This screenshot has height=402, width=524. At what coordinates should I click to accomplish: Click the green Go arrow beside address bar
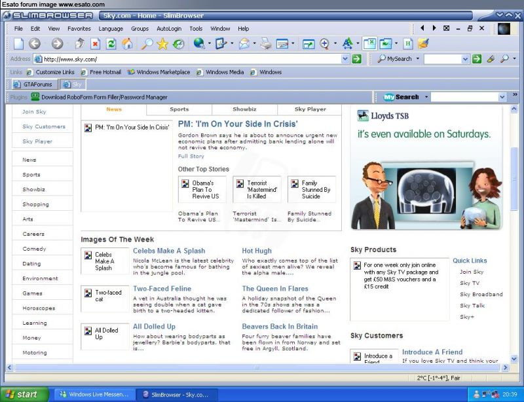(x=357, y=59)
